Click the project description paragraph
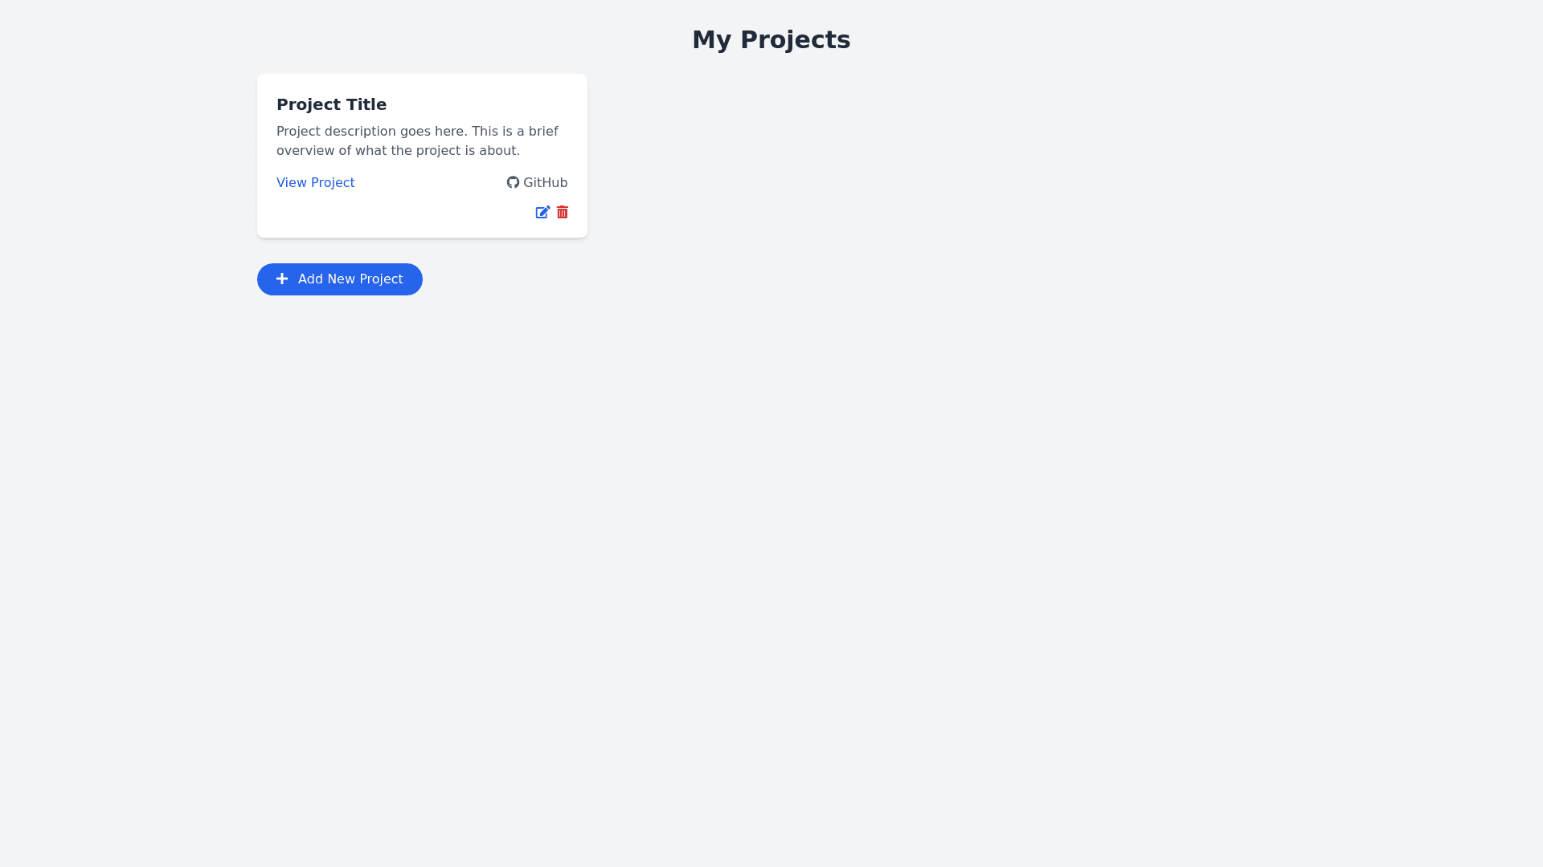 pos(416,140)
